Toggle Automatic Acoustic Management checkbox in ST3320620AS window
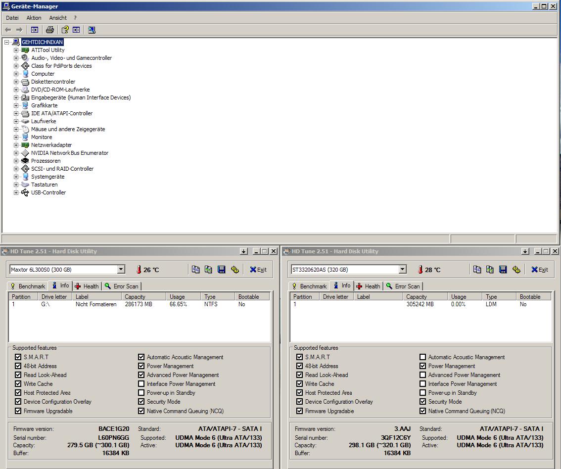Screen dimensions: 561x469 422,357
